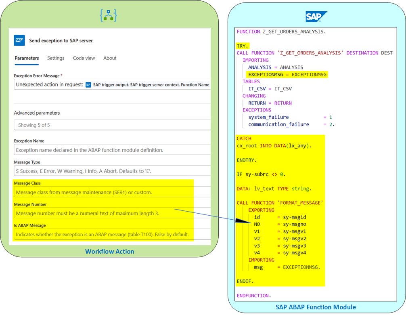Click the Message Type input field
This screenshot has width=406, height=315.
[x=112, y=171]
